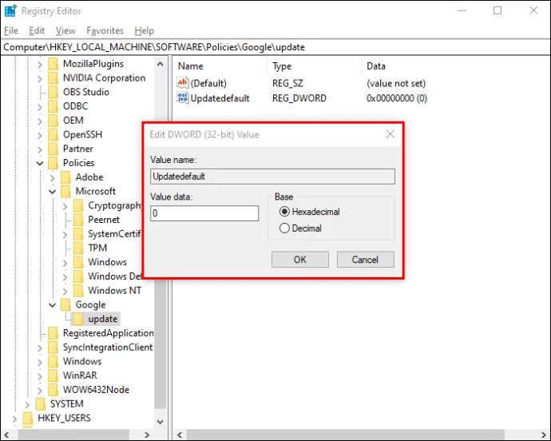Click the SyncIntegrationClient folder icon
Screen dimensions: 551x441
53,347
